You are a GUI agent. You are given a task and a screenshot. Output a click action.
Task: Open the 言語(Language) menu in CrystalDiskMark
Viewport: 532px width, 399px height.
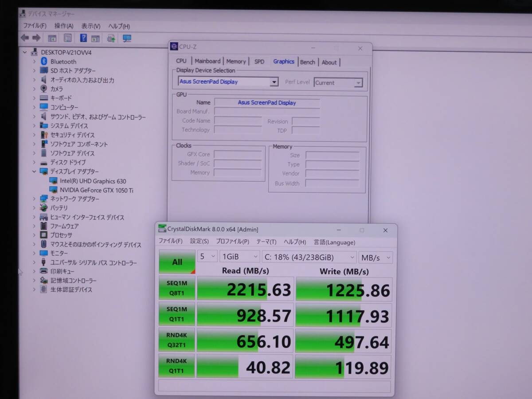pos(334,242)
